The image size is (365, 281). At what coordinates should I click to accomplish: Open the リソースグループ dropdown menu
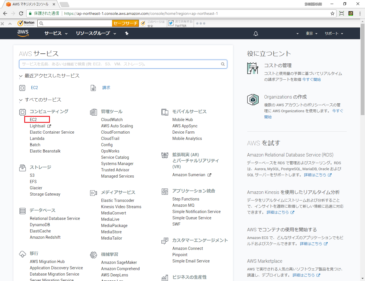(96, 33)
